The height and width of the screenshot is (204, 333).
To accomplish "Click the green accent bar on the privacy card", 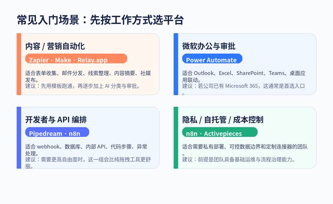I will tap(176, 138).
